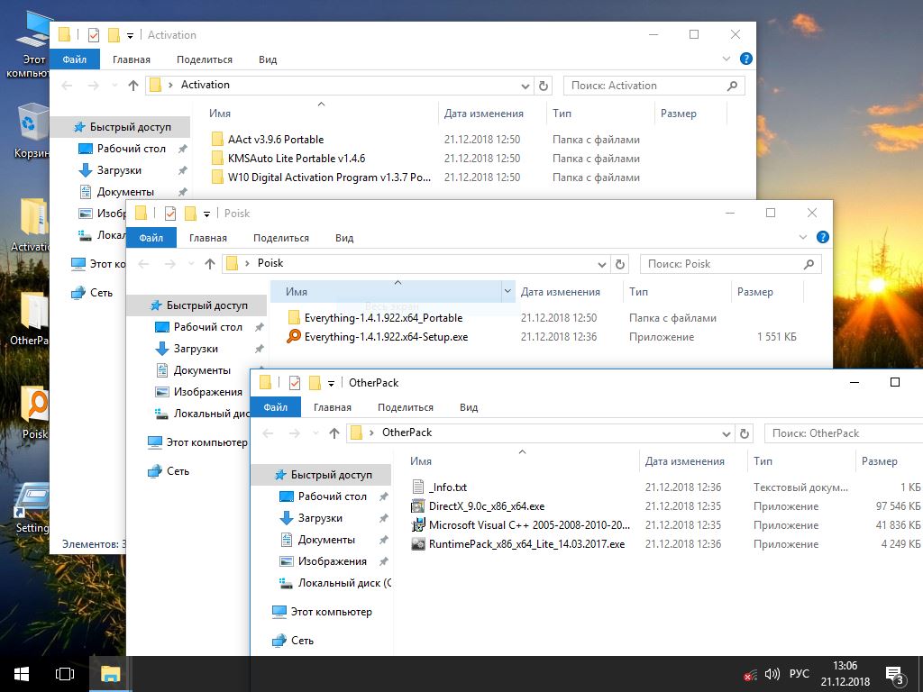This screenshot has width=923, height=692.
Task: Click the help icon in Activation window
Action: pos(745,59)
